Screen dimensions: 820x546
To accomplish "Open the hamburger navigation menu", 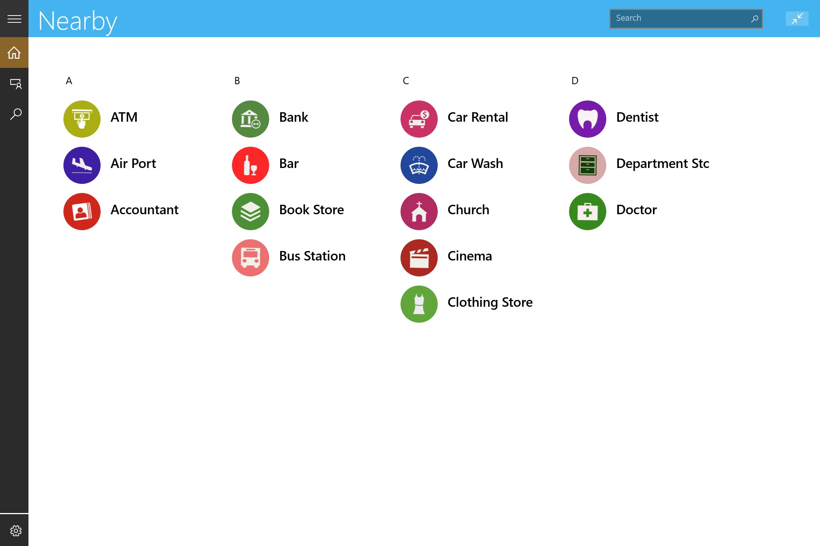I will 14,19.
